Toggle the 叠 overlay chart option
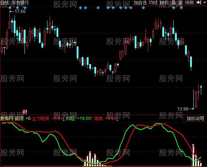The image size is (207, 167). pos(174,3)
